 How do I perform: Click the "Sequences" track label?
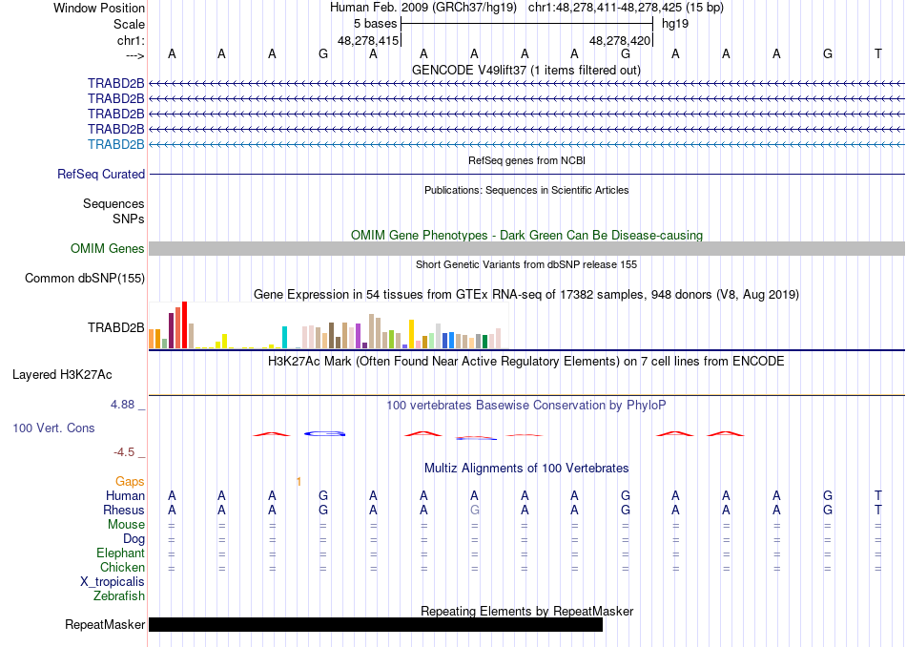(x=113, y=203)
